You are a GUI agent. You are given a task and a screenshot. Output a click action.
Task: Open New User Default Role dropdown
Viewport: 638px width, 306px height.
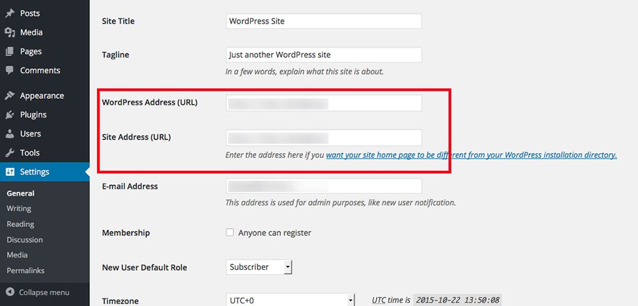click(259, 267)
